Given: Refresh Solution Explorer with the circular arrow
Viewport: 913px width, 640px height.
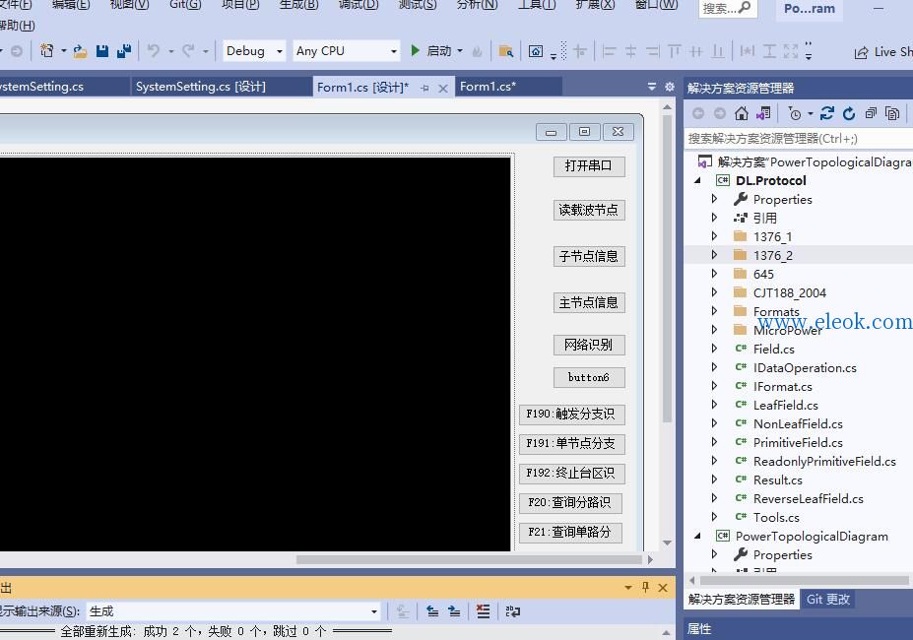Looking at the screenshot, I should pyautogui.click(x=849, y=113).
